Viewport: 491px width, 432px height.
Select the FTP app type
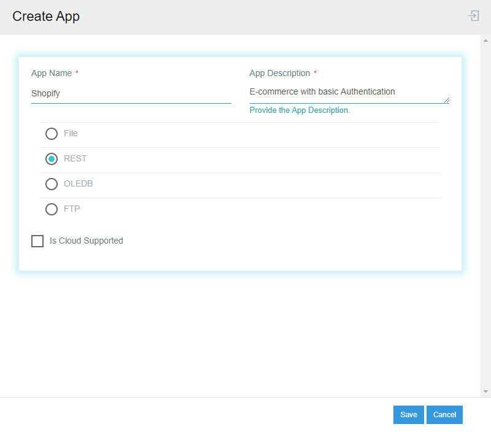(52, 209)
